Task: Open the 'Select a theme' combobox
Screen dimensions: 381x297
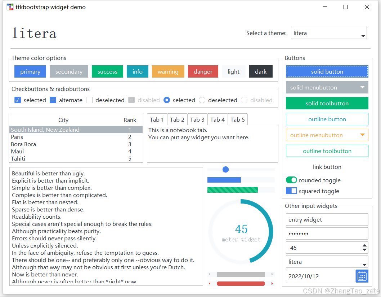Action: tap(329, 33)
